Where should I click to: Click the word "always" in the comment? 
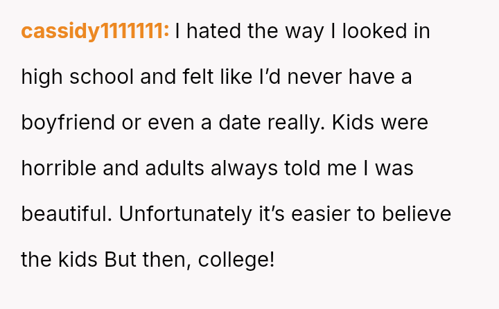(x=236, y=168)
